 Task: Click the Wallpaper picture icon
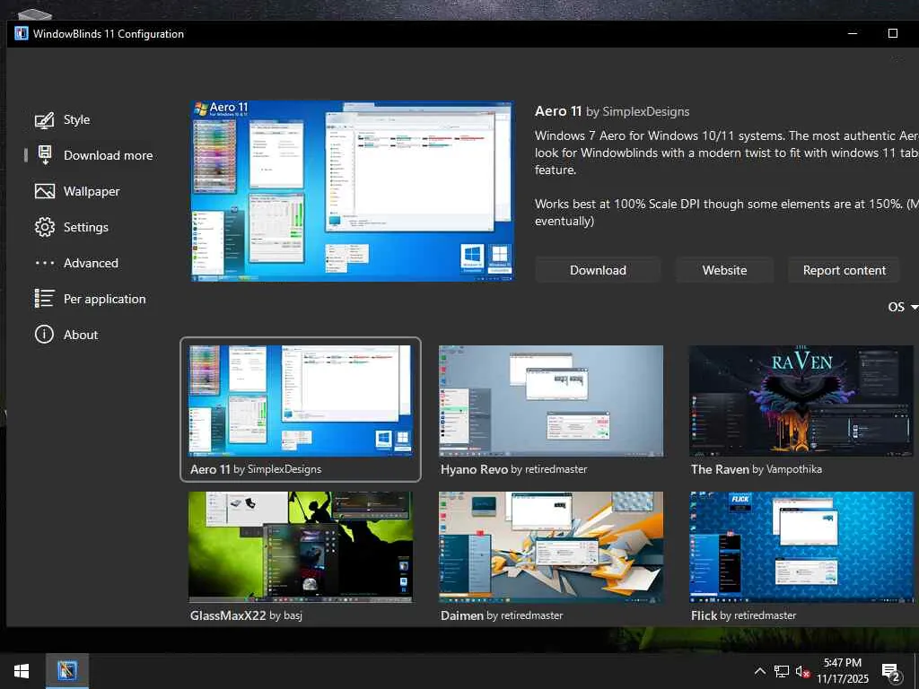click(45, 192)
